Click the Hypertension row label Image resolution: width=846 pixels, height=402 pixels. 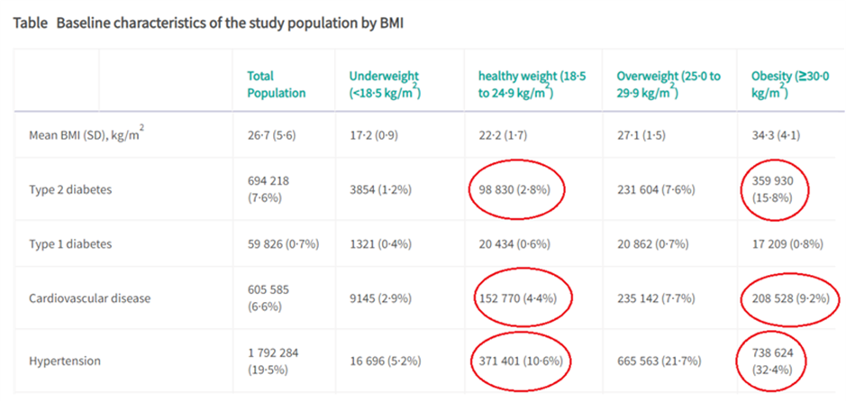click(x=64, y=361)
